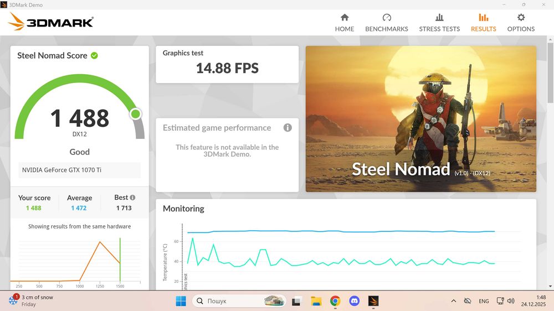Click the benchmarks gauge icon
554x311 pixels.
point(387,17)
